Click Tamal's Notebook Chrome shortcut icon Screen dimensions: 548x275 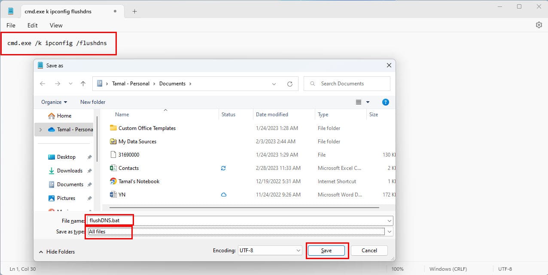113,181
